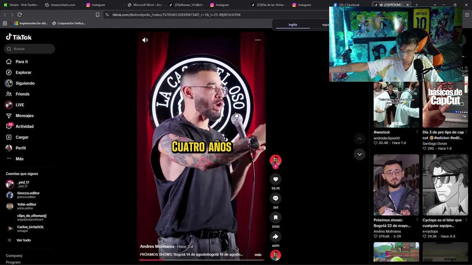This screenshot has width=472, height=265.
Task: Open Santiago Duran profile link
Action: [x=435, y=144]
